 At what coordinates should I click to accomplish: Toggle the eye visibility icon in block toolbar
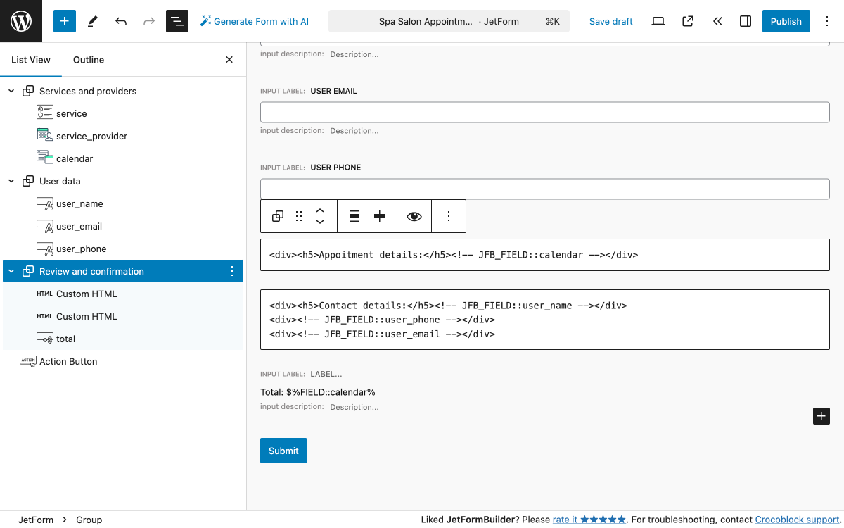pyautogui.click(x=414, y=216)
